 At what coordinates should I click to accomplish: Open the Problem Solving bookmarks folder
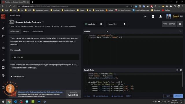click(68, 10)
